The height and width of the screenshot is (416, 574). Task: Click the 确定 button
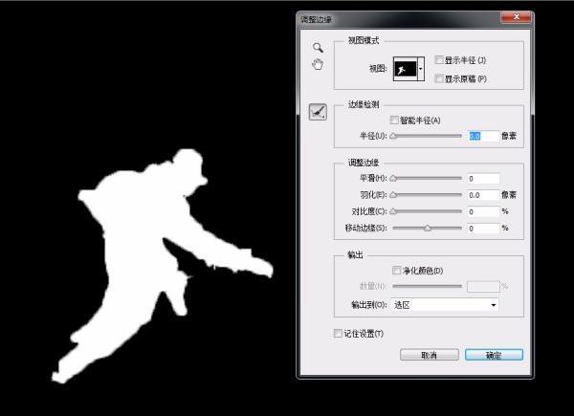[x=494, y=355]
